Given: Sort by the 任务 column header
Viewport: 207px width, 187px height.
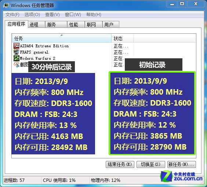Looking at the screenshot, I should point(62,38).
